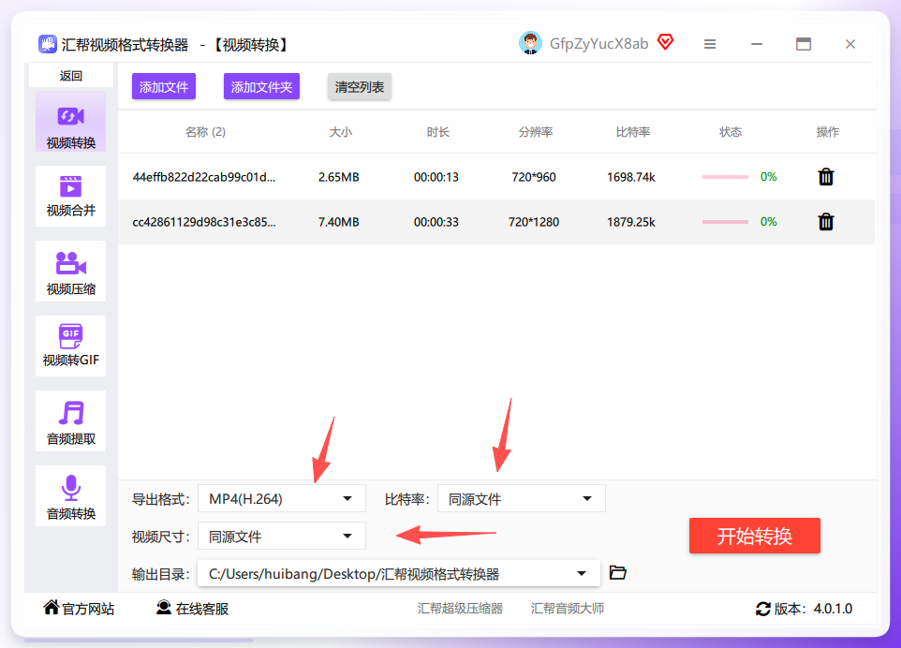Open the 视频合并 sidebar tool
The height and width of the screenshot is (648, 901).
(x=70, y=196)
